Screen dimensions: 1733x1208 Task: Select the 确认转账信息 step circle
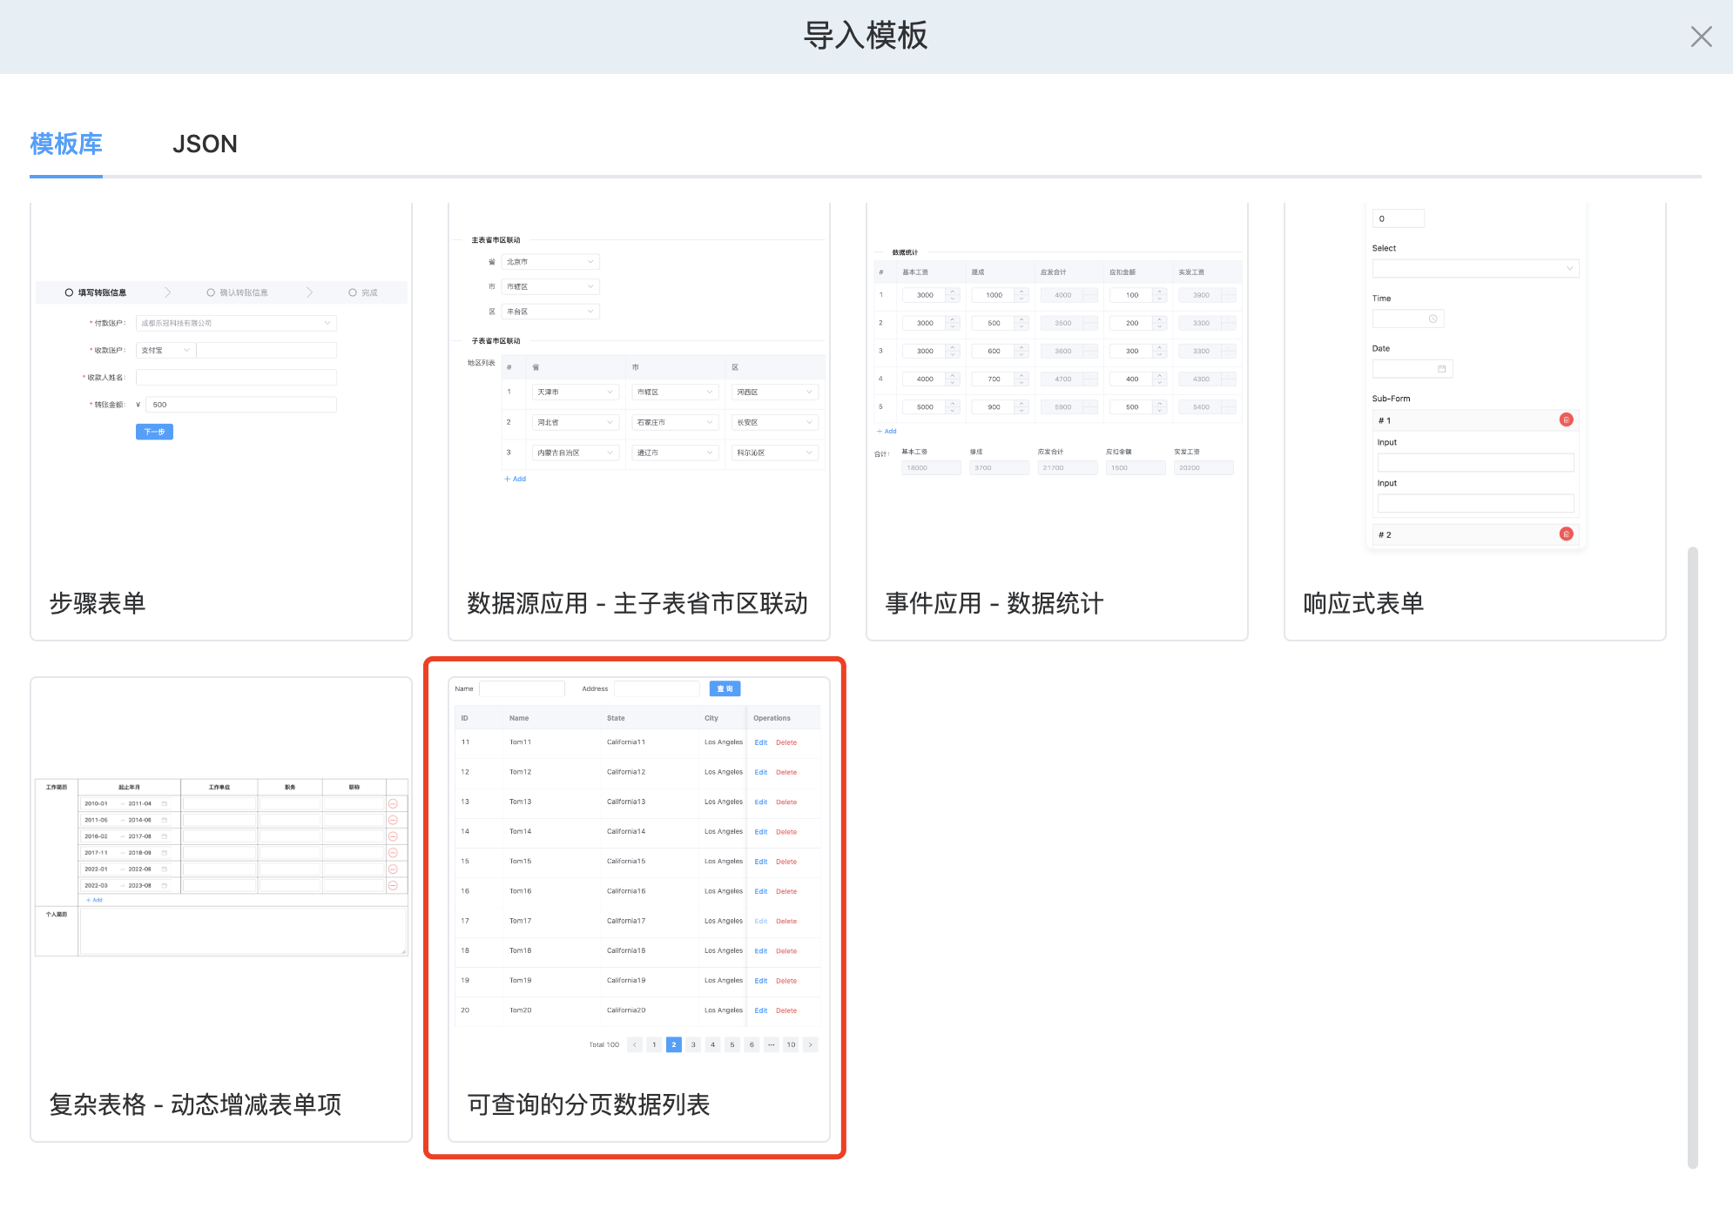[x=211, y=293]
